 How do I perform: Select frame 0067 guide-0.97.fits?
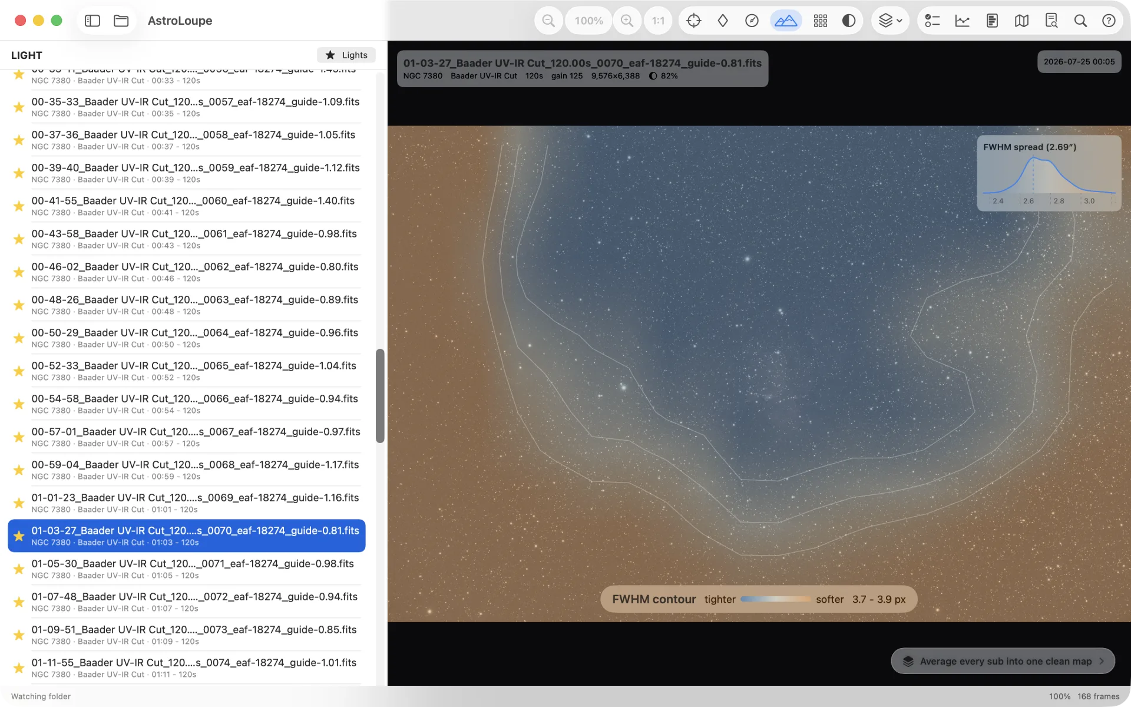coord(187,437)
